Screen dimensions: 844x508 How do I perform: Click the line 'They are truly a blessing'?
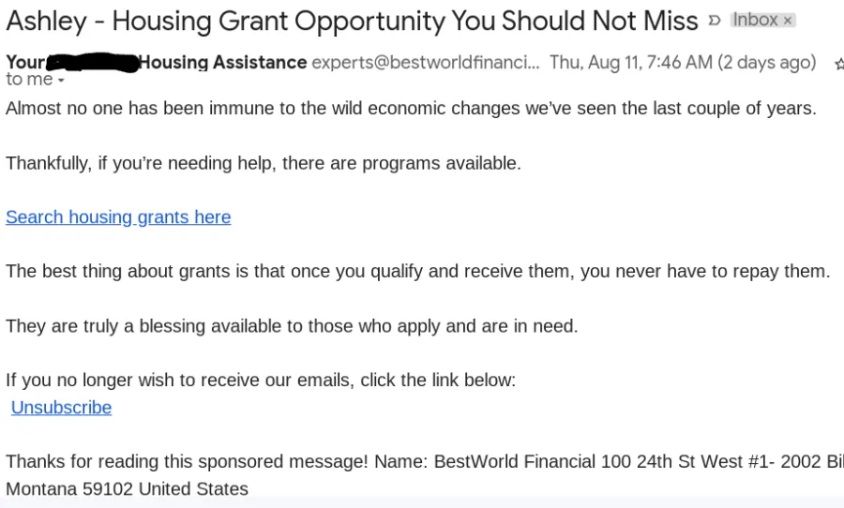point(292,326)
